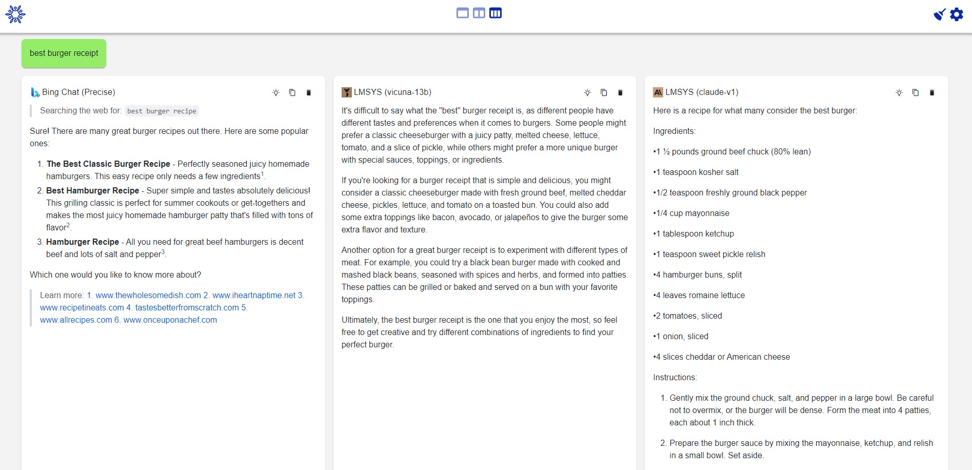This screenshot has width=972, height=470.
Task: Click the 'Searching the web for:' label
Action: [x=81, y=110]
